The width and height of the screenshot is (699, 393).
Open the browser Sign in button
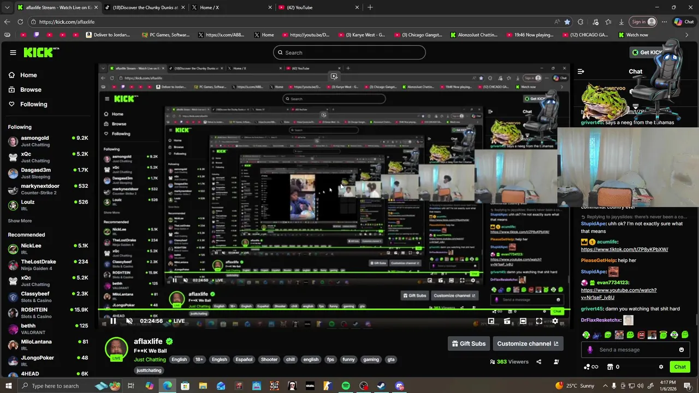(643, 22)
